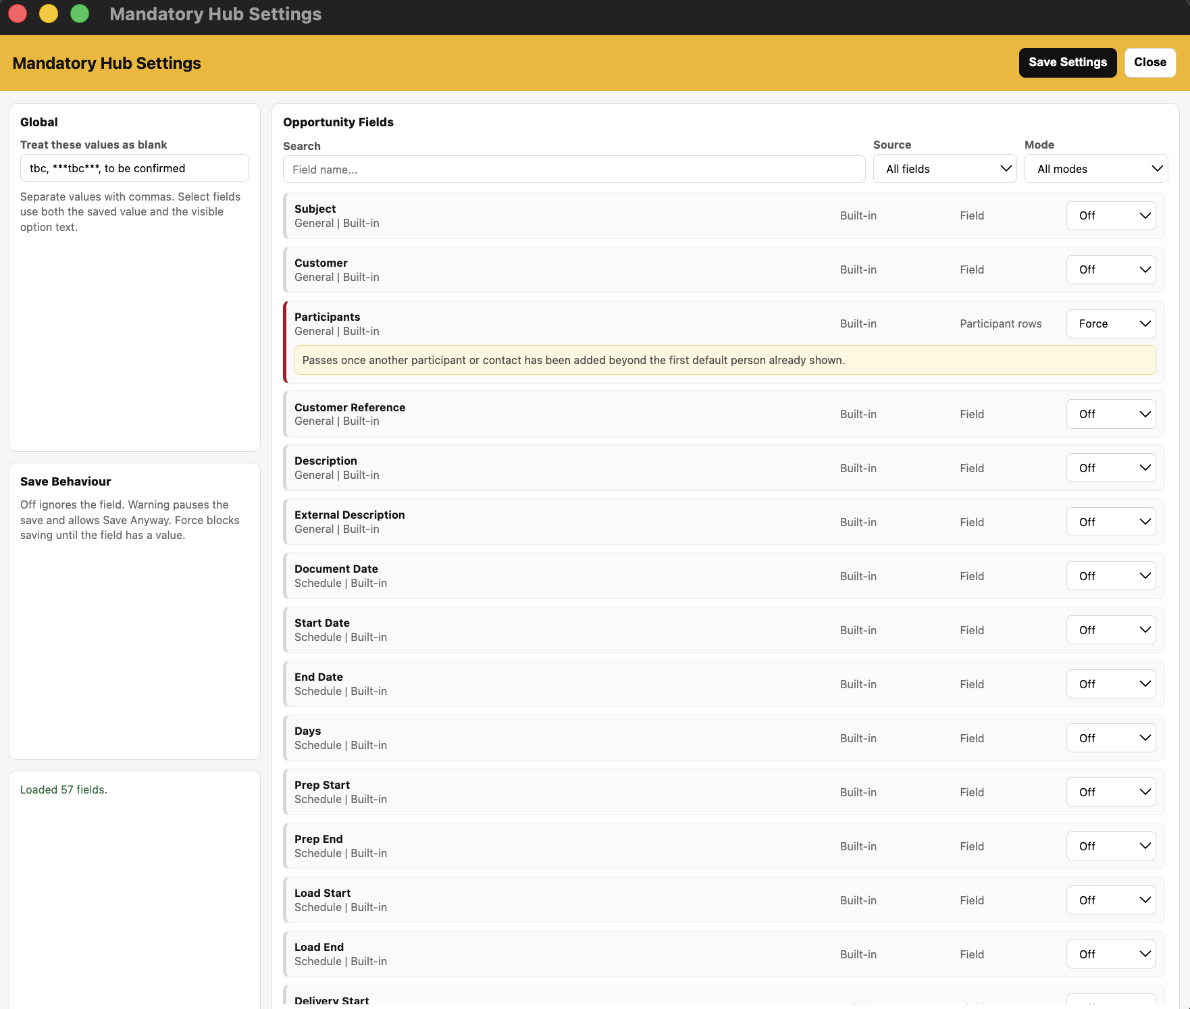
Task: Open mode dropdown for Prep Start
Action: pos(1111,792)
